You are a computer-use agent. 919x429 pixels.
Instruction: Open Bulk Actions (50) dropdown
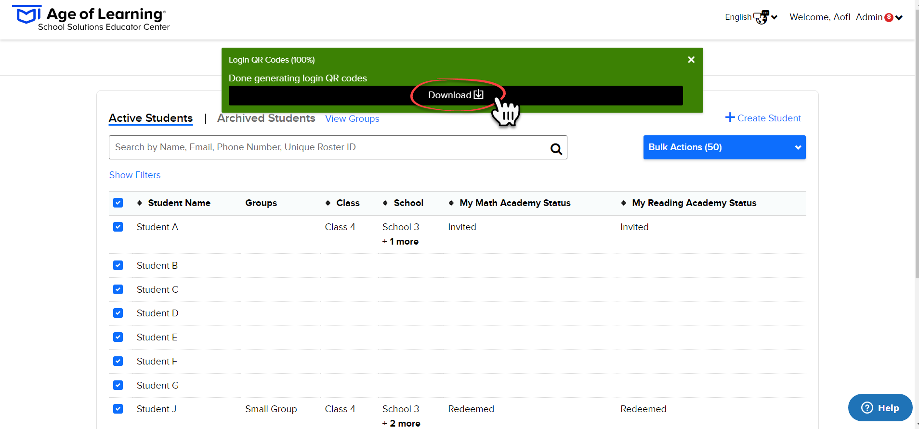click(x=724, y=147)
